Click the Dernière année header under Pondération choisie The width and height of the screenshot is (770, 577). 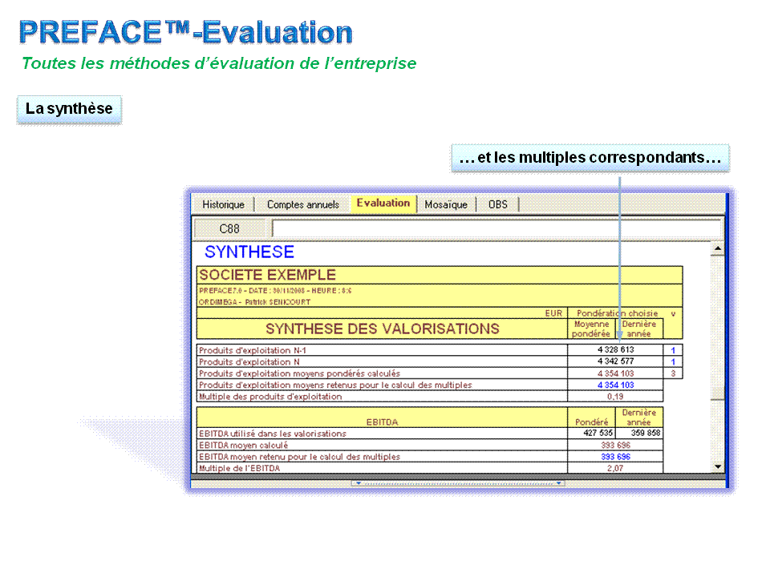point(639,329)
